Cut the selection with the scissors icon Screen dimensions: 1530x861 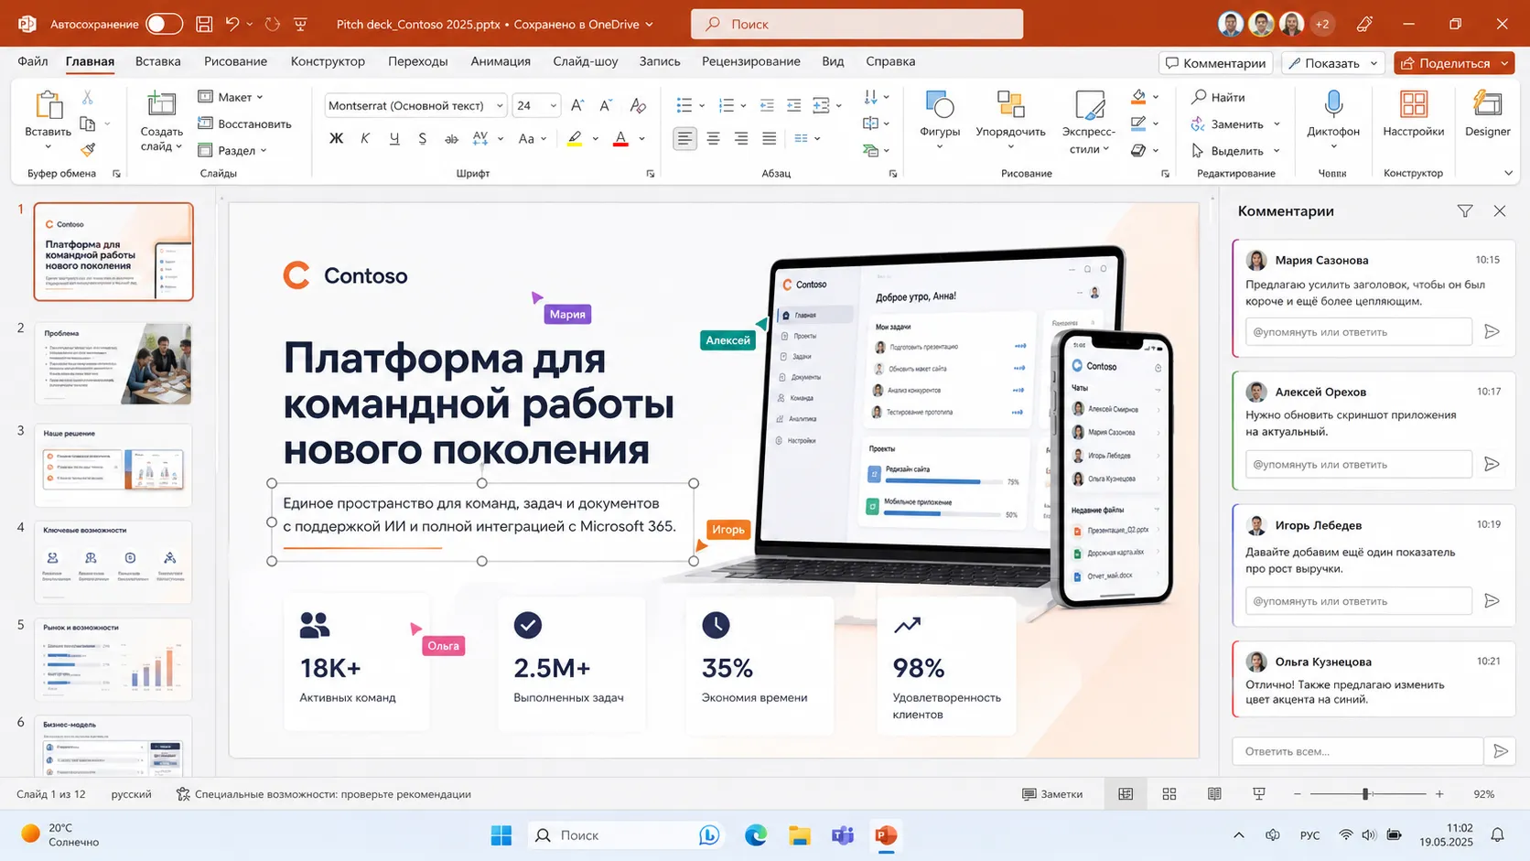click(88, 97)
